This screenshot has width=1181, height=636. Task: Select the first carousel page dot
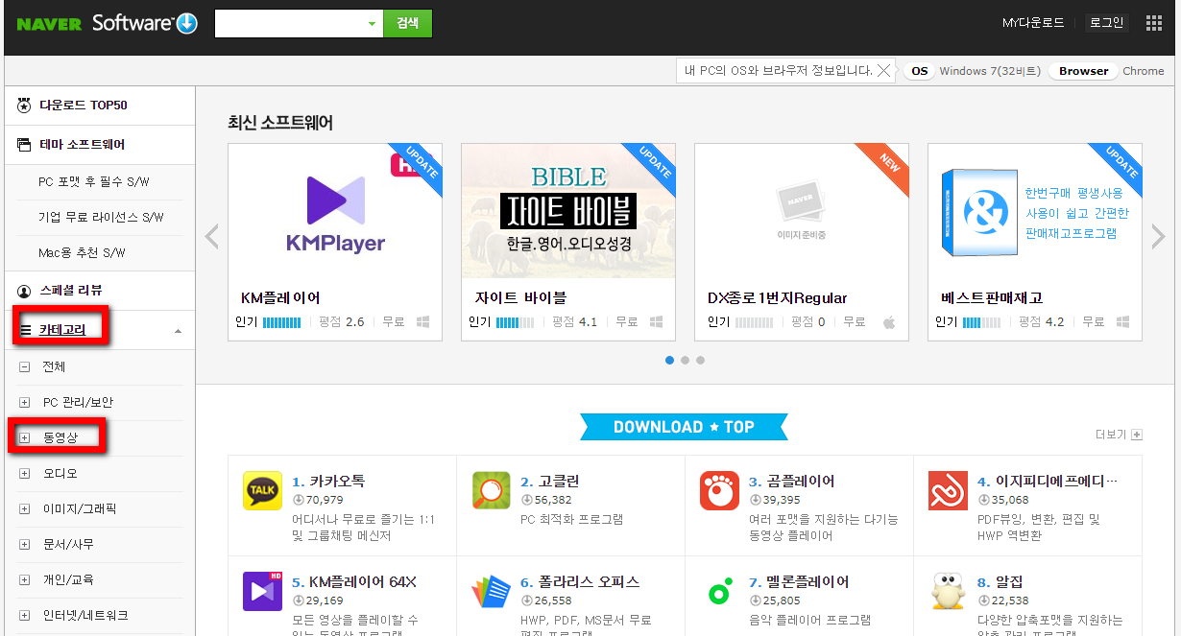click(669, 361)
